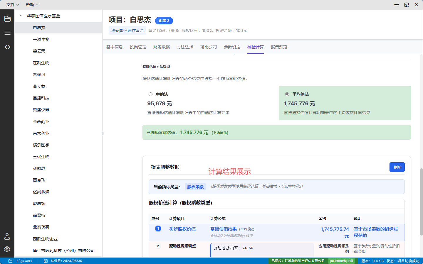Select the 平均值法 radio option
The image size is (423, 264).
[287, 94]
